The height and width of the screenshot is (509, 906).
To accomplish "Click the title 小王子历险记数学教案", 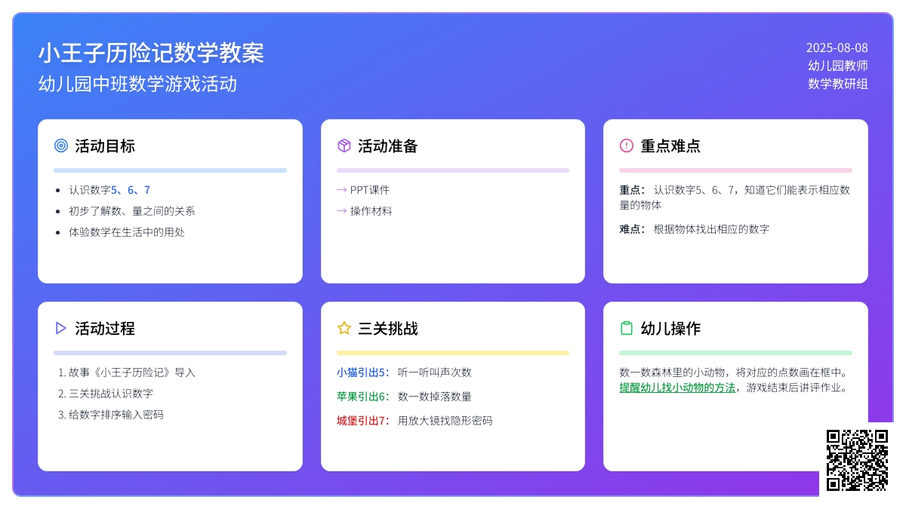I will 151,53.
